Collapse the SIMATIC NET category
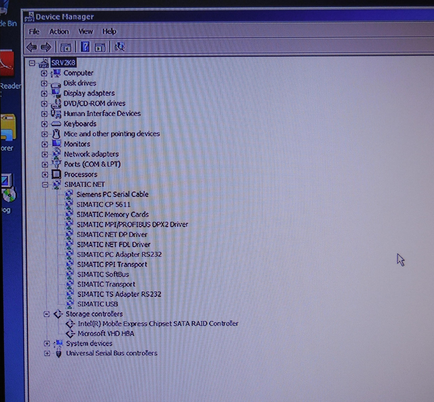 pyautogui.click(x=45, y=185)
